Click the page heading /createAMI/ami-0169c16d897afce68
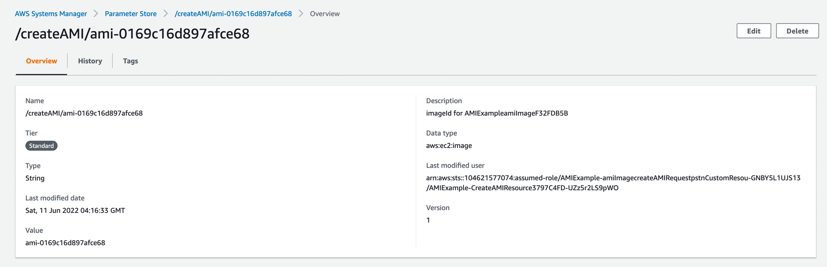 coord(132,33)
